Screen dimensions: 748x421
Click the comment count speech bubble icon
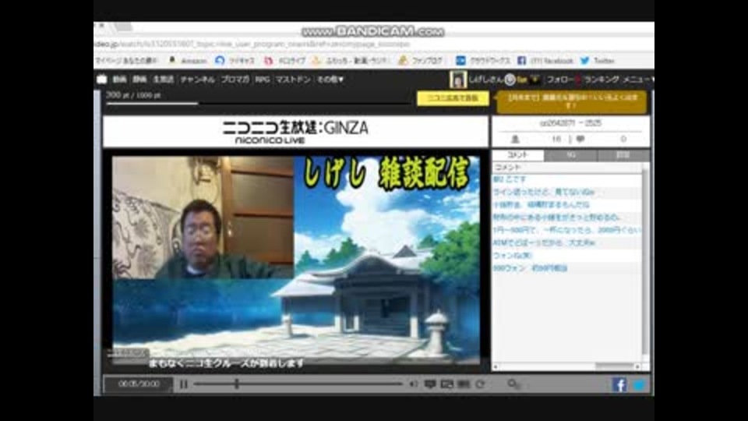pyautogui.click(x=580, y=139)
